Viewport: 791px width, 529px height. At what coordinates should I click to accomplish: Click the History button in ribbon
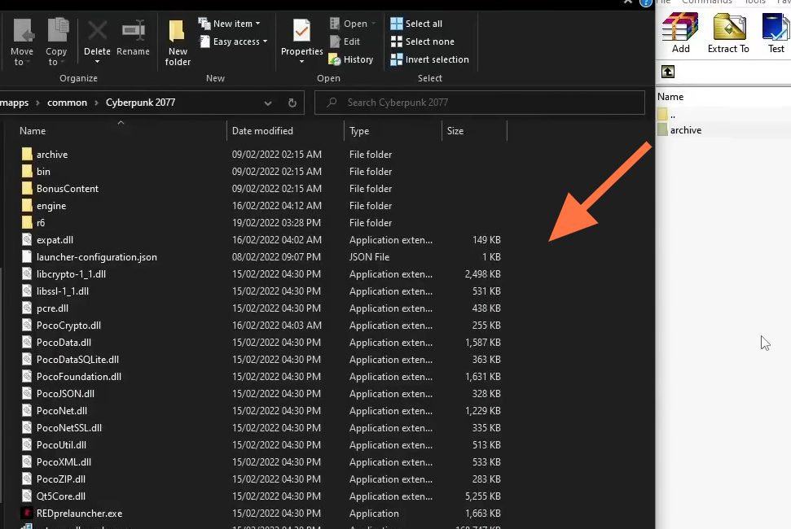coord(351,59)
